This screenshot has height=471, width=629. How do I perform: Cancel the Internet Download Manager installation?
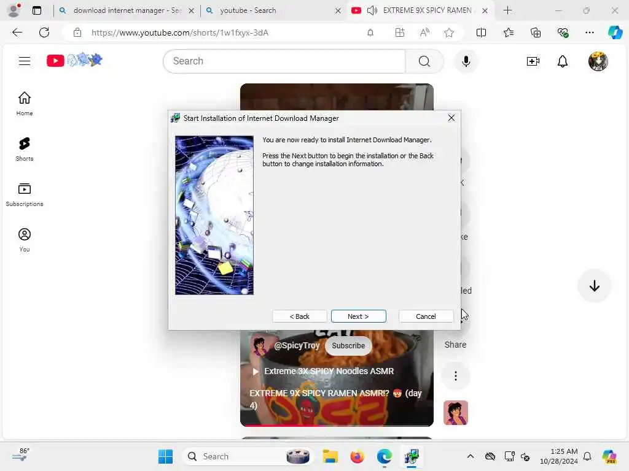tap(426, 316)
